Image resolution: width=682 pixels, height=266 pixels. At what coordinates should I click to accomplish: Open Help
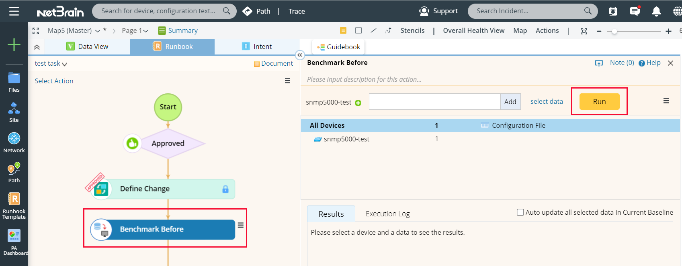coord(649,62)
